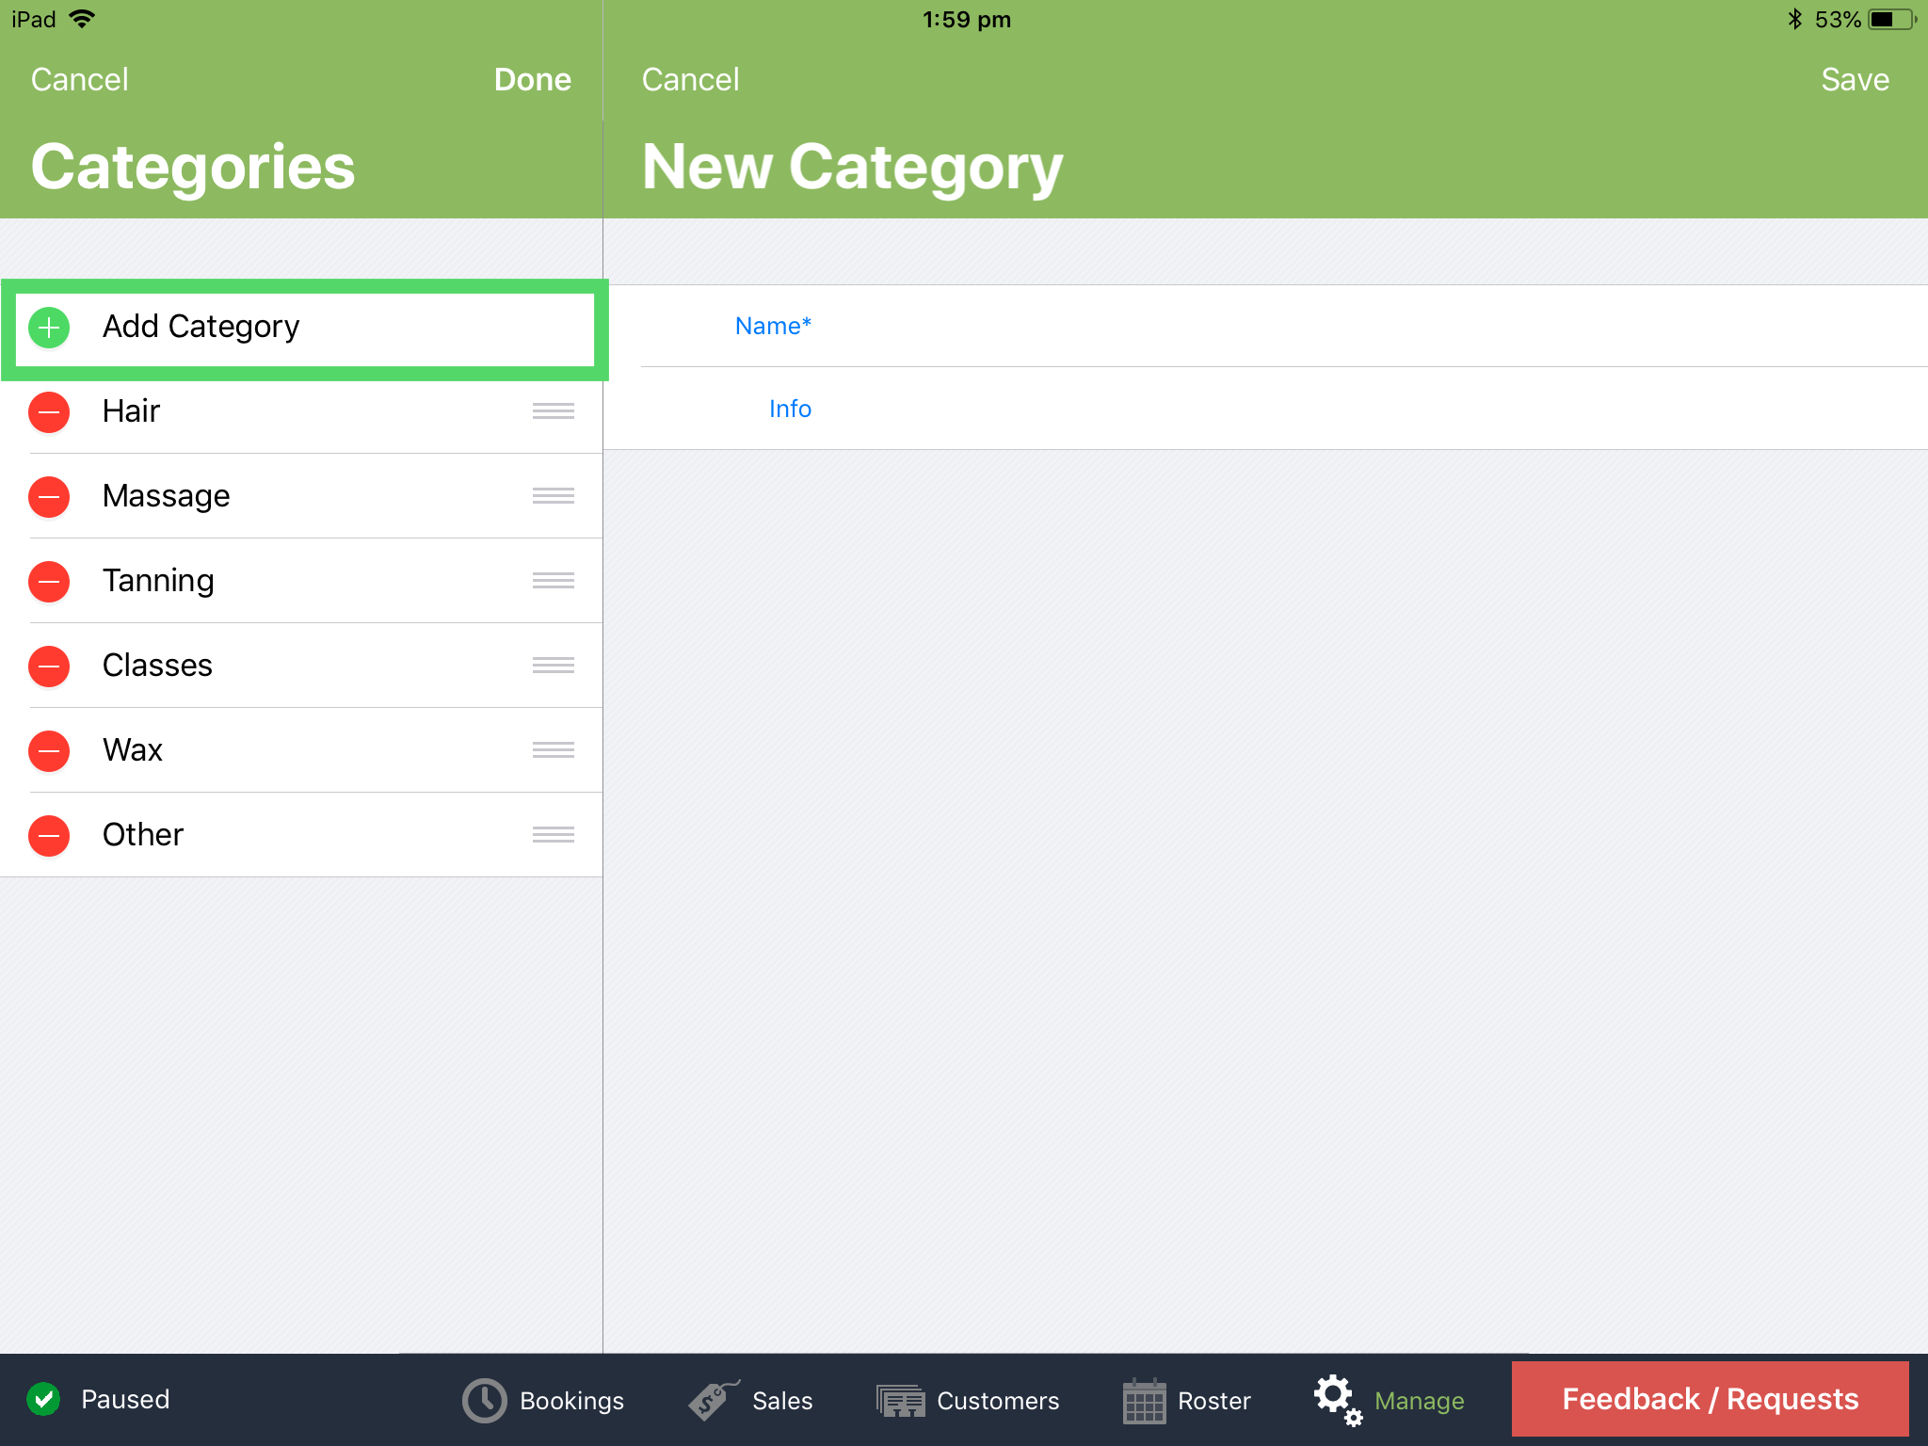Tap the red delete icon beside Tanning
Screen dimensions: 1928x1446
pyautogui.click(x=49, y=582)
